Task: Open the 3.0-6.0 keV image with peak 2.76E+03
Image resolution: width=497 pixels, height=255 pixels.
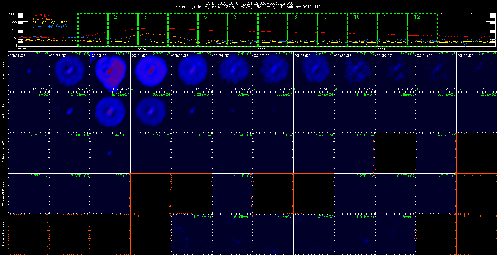Action: (69, 72)
